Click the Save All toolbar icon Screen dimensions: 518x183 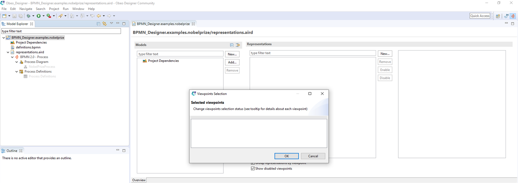(20, 16)
